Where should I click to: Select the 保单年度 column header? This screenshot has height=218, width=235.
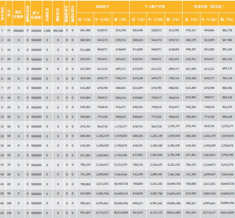click(2, 13)
